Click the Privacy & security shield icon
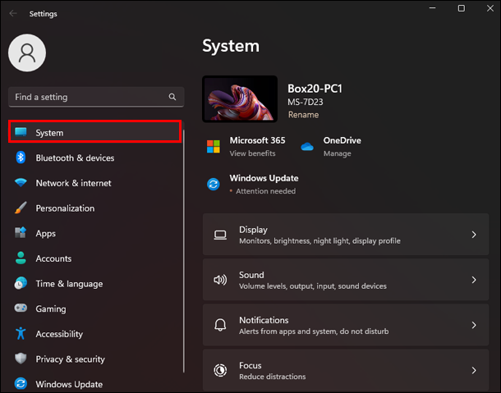Screen dimensions: 501x393 coord(21,359)
